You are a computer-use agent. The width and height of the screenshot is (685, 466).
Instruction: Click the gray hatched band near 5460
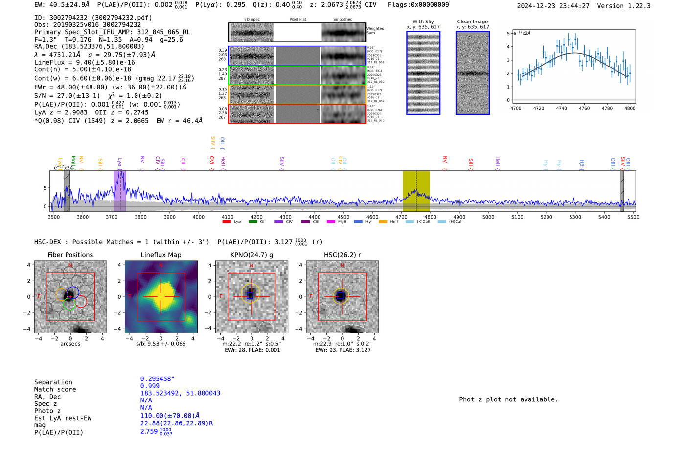(x=622, y=191)
